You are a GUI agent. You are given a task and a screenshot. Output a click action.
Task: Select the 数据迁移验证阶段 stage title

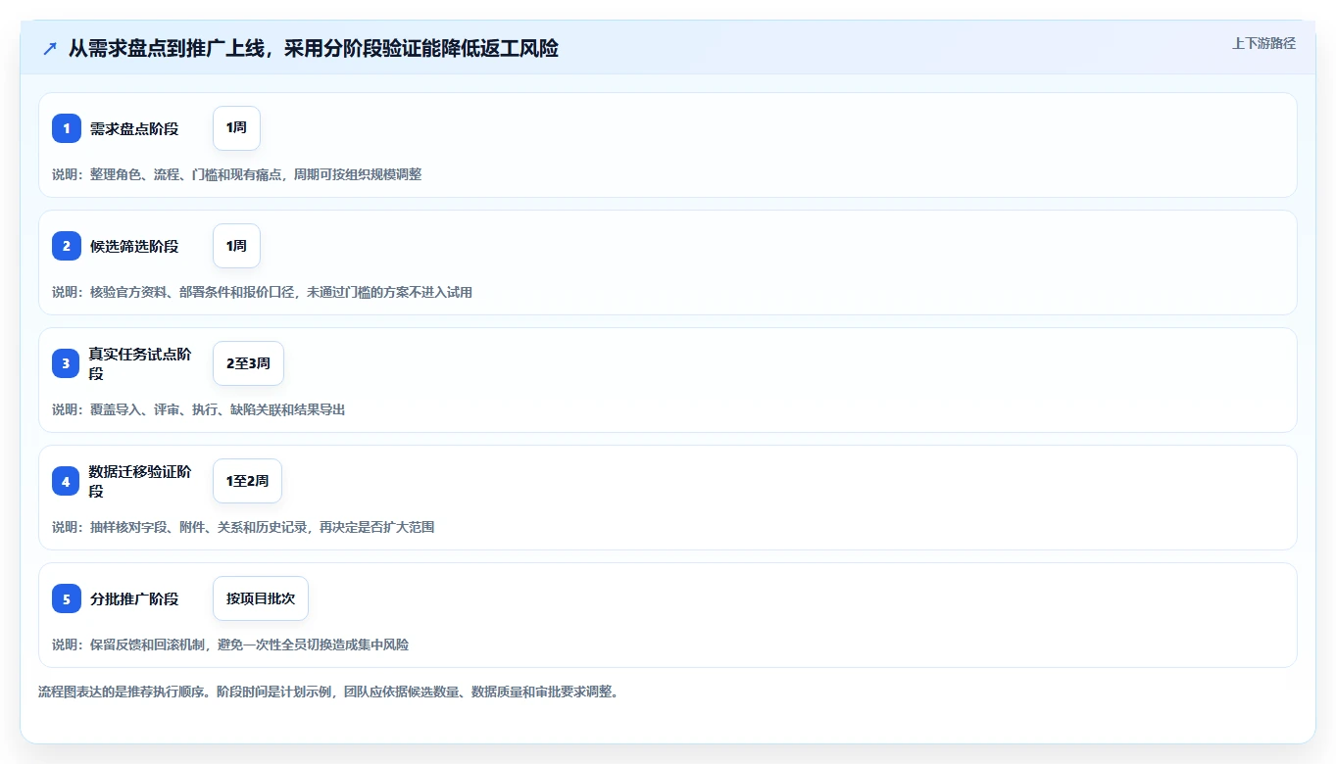(x=140, y=481)
